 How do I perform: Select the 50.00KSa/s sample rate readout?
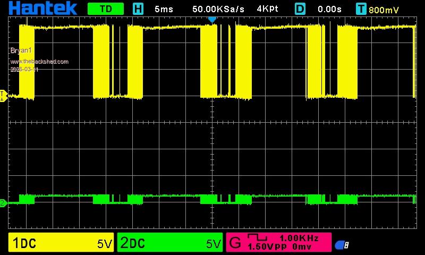(x=218, y=9)
